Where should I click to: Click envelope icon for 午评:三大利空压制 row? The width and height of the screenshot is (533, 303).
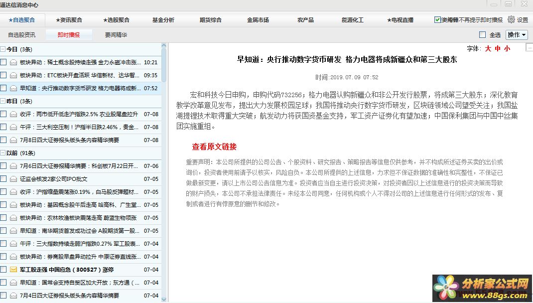(13, 127)
